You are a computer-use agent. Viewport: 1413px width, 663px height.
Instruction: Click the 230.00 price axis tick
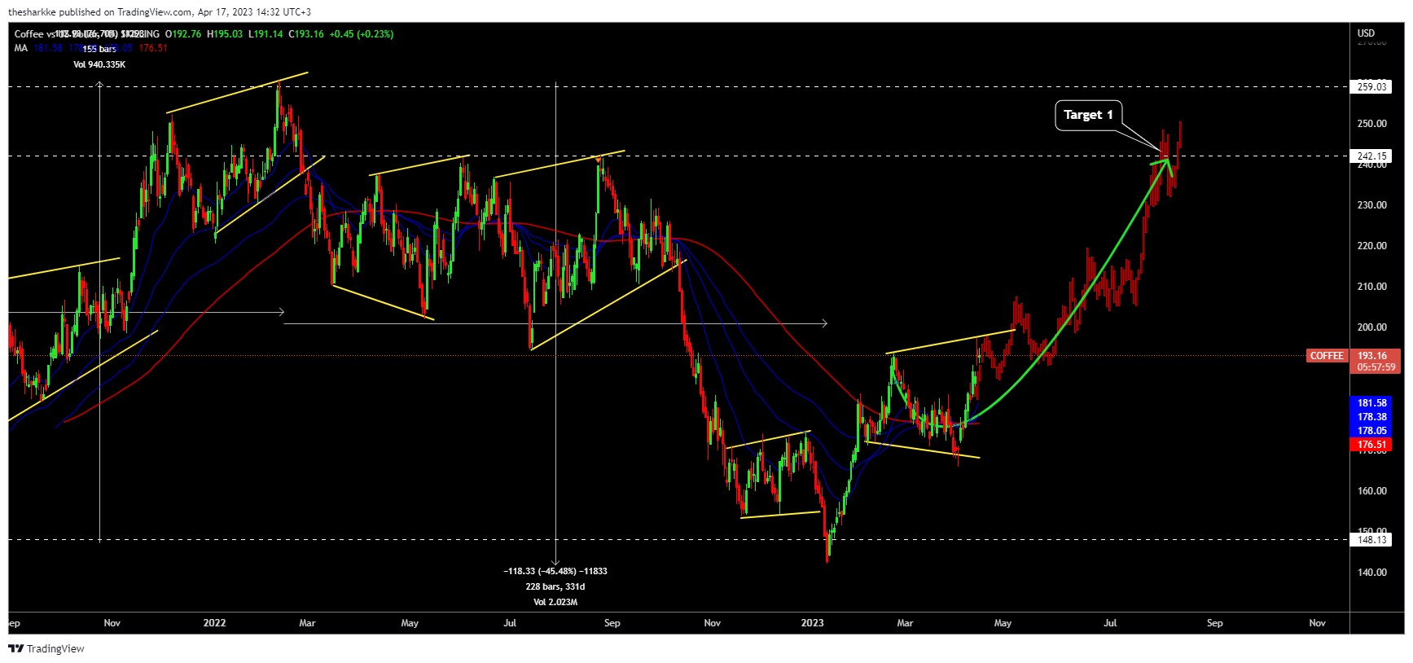1371,205
